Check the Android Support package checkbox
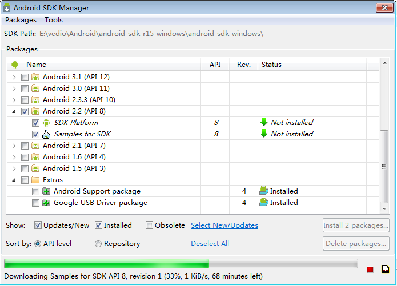Viewport: 397px width, 286px height. click(35, 192)
